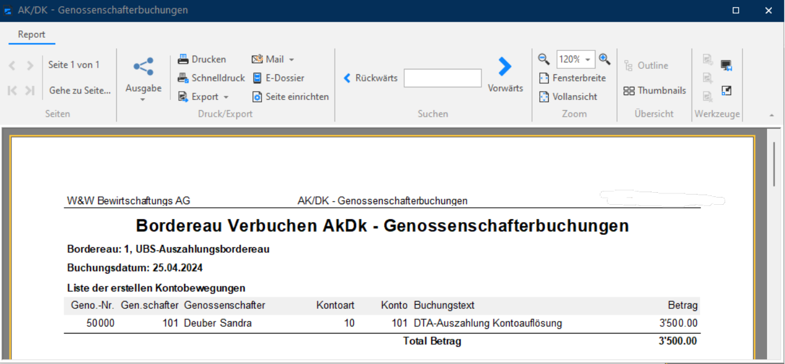The height and width of the screenshot is (364, 785).
Task: Click Geno.-Nr. value 50000
Action: 101,323
